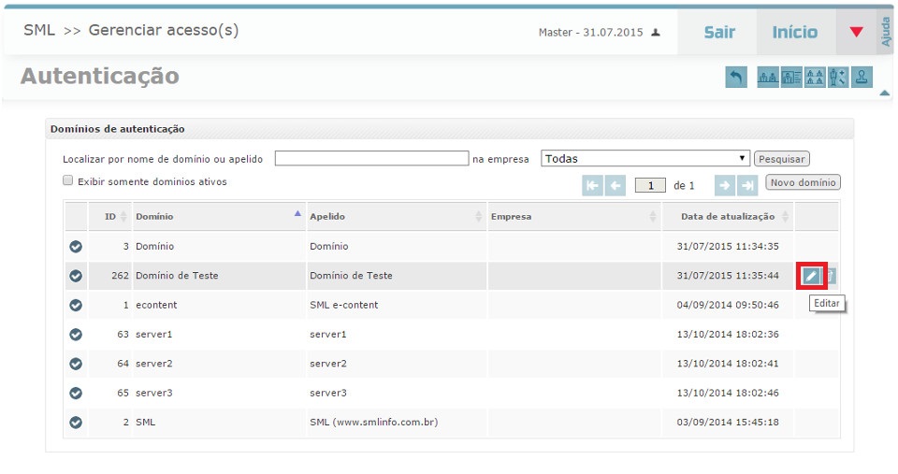Open the vertical Ajuda tab
This screenshot has width=898, height=474.
pos(886,32)
